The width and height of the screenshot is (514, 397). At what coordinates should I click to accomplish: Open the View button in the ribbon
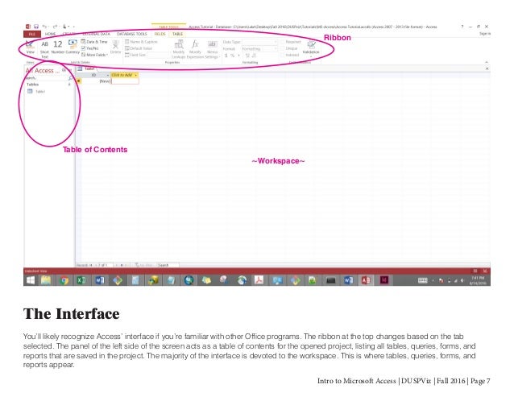tap(30, 48)
